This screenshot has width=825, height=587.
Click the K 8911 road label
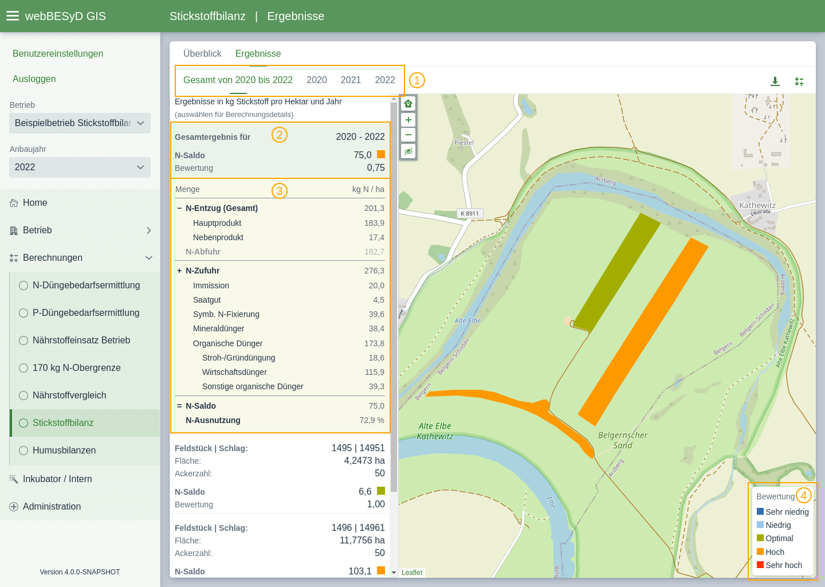tap(470, 213)
